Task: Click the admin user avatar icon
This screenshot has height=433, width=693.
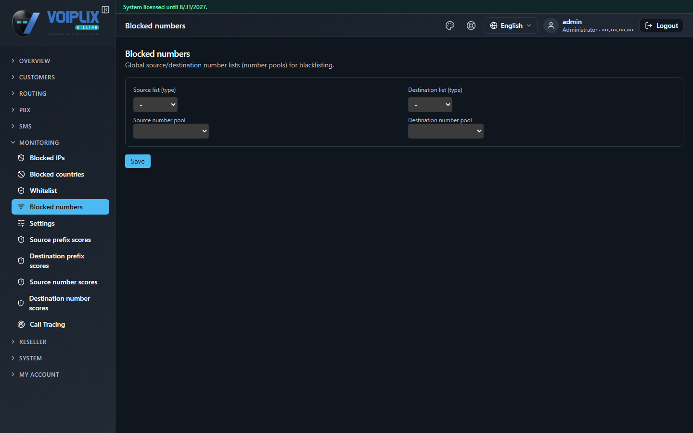Action: [x=551, y=25]
